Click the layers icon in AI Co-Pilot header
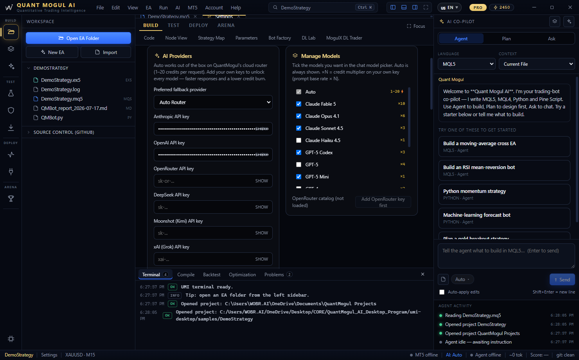The width and height of the screenshot is (579, 360). [x=555, y=22]
